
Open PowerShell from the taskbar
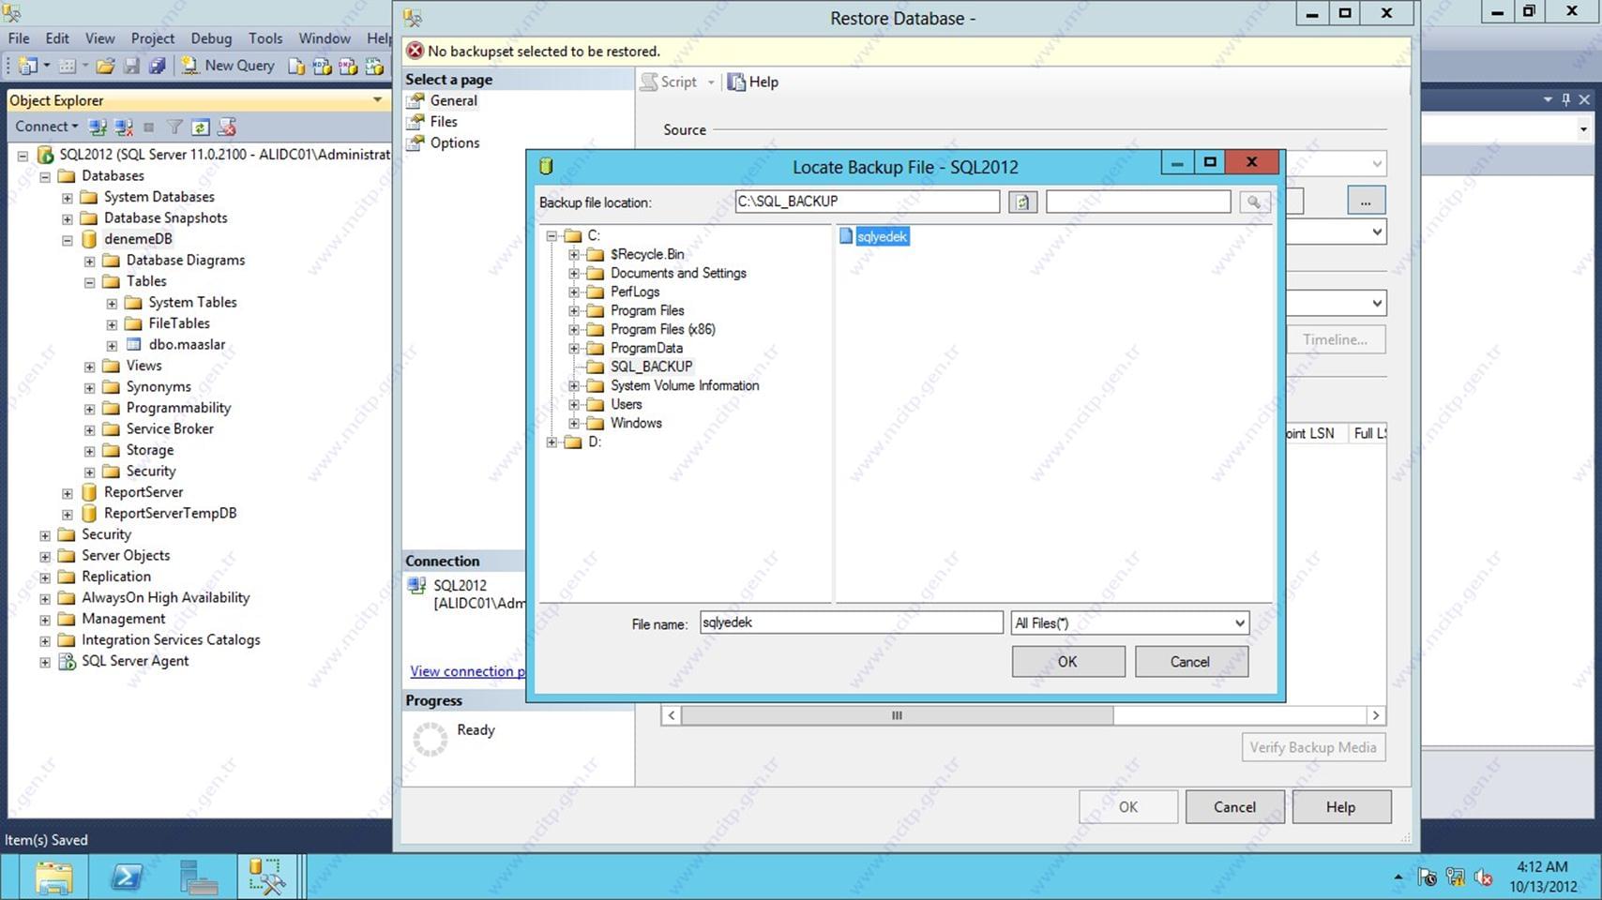click(x=127, y=877)
